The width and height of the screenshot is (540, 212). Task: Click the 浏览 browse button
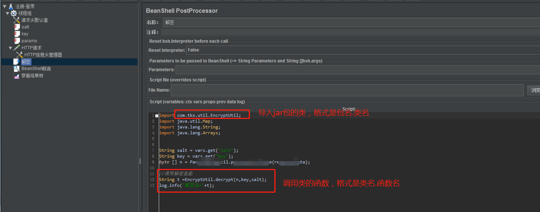[x=535, y=90]
